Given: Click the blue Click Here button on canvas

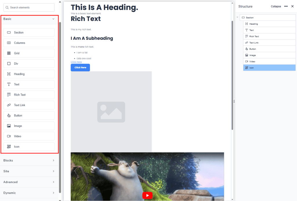Looking at the screenshot, I should click(x=80, y=68).
